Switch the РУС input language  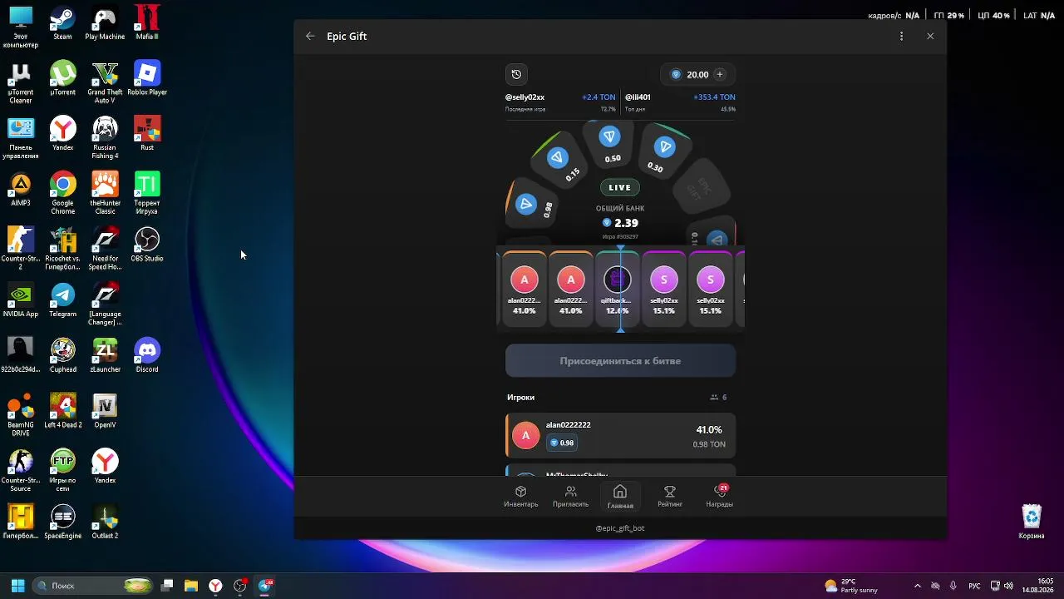click(974, 586)
